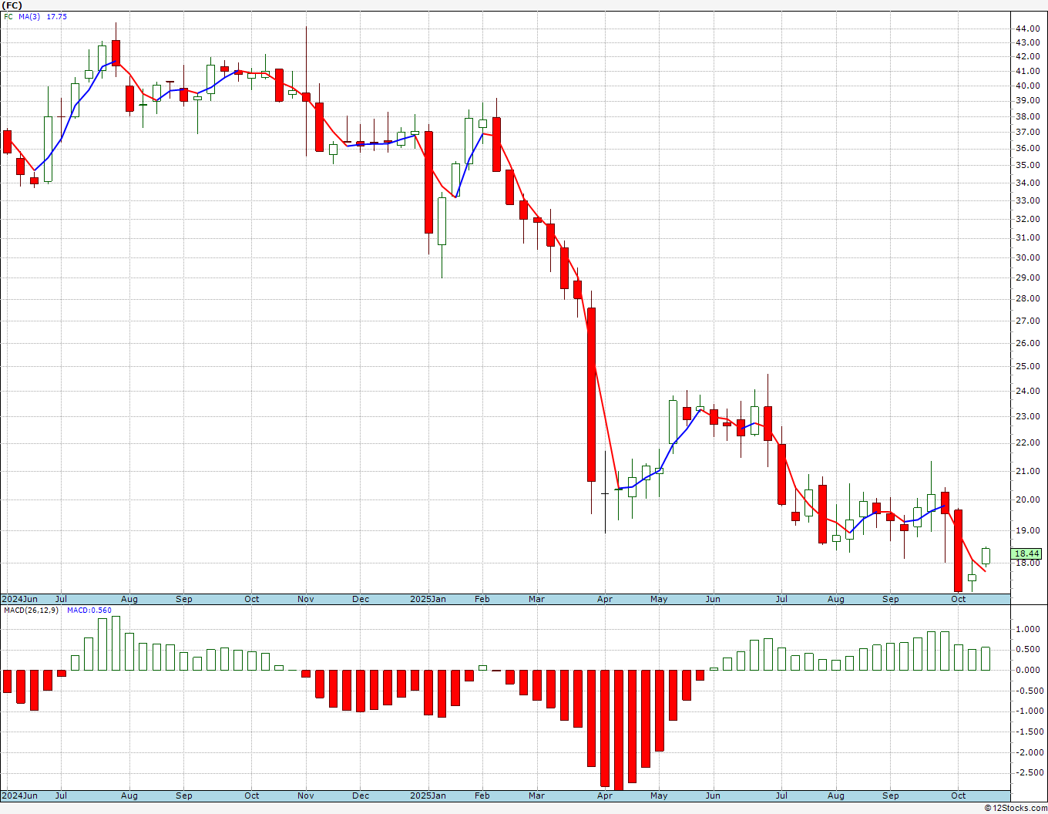The height and width of the screenshot is (814, 1048).
Task: Click Dec on the MACD panel time axis
Action: tap(361, 795)
